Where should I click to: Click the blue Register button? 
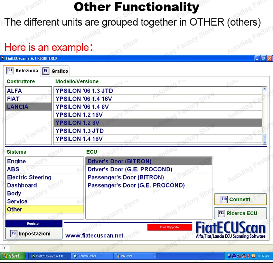[x=34, y=224]
